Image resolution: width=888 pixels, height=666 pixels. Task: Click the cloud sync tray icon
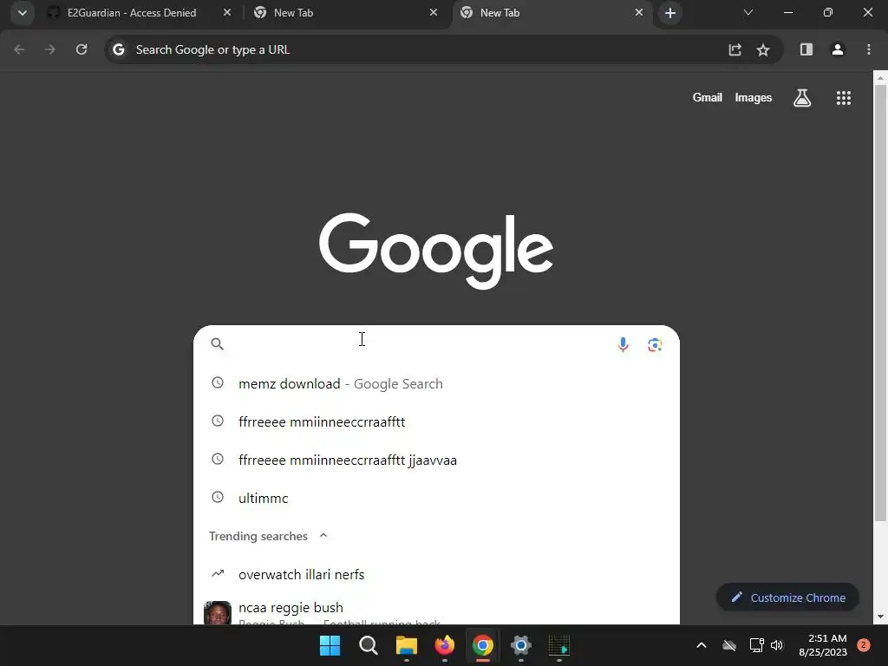tap(729, 645)
